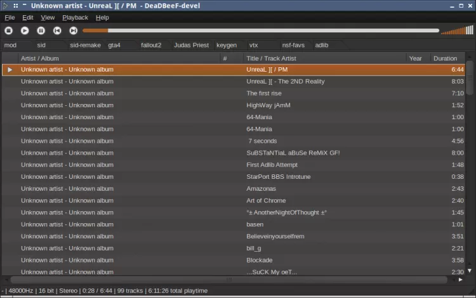The height and width of the screenshot is (298, 476).
Task: Skip to the previous track
Action: point(57,30)
